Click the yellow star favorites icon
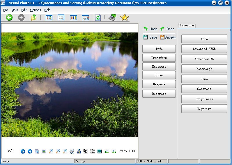This screenshot has width=232, height=165. 124,18
